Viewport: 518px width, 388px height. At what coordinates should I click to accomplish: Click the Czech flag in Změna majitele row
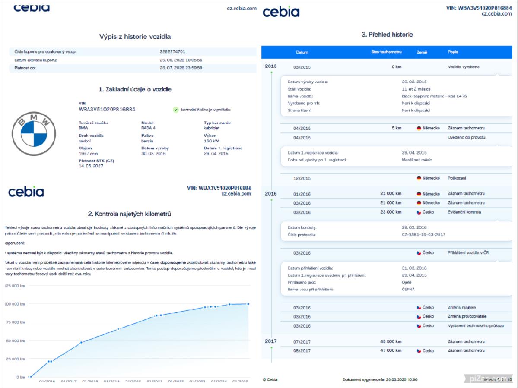pos(419,307)
